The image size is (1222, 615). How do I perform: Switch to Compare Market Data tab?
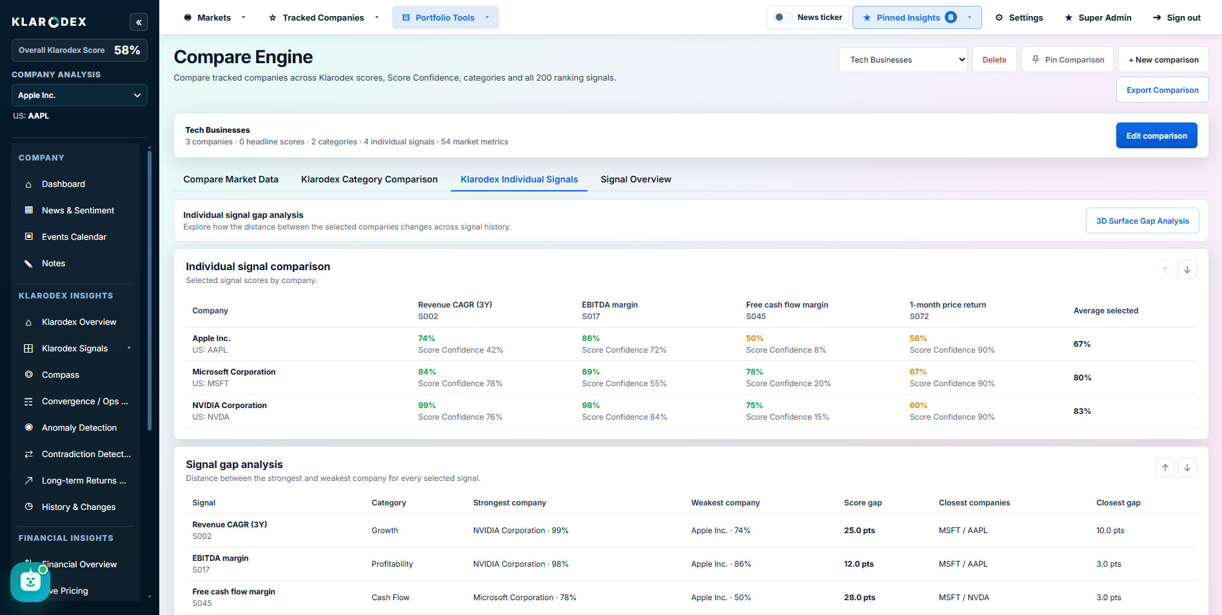click(231, 179)
